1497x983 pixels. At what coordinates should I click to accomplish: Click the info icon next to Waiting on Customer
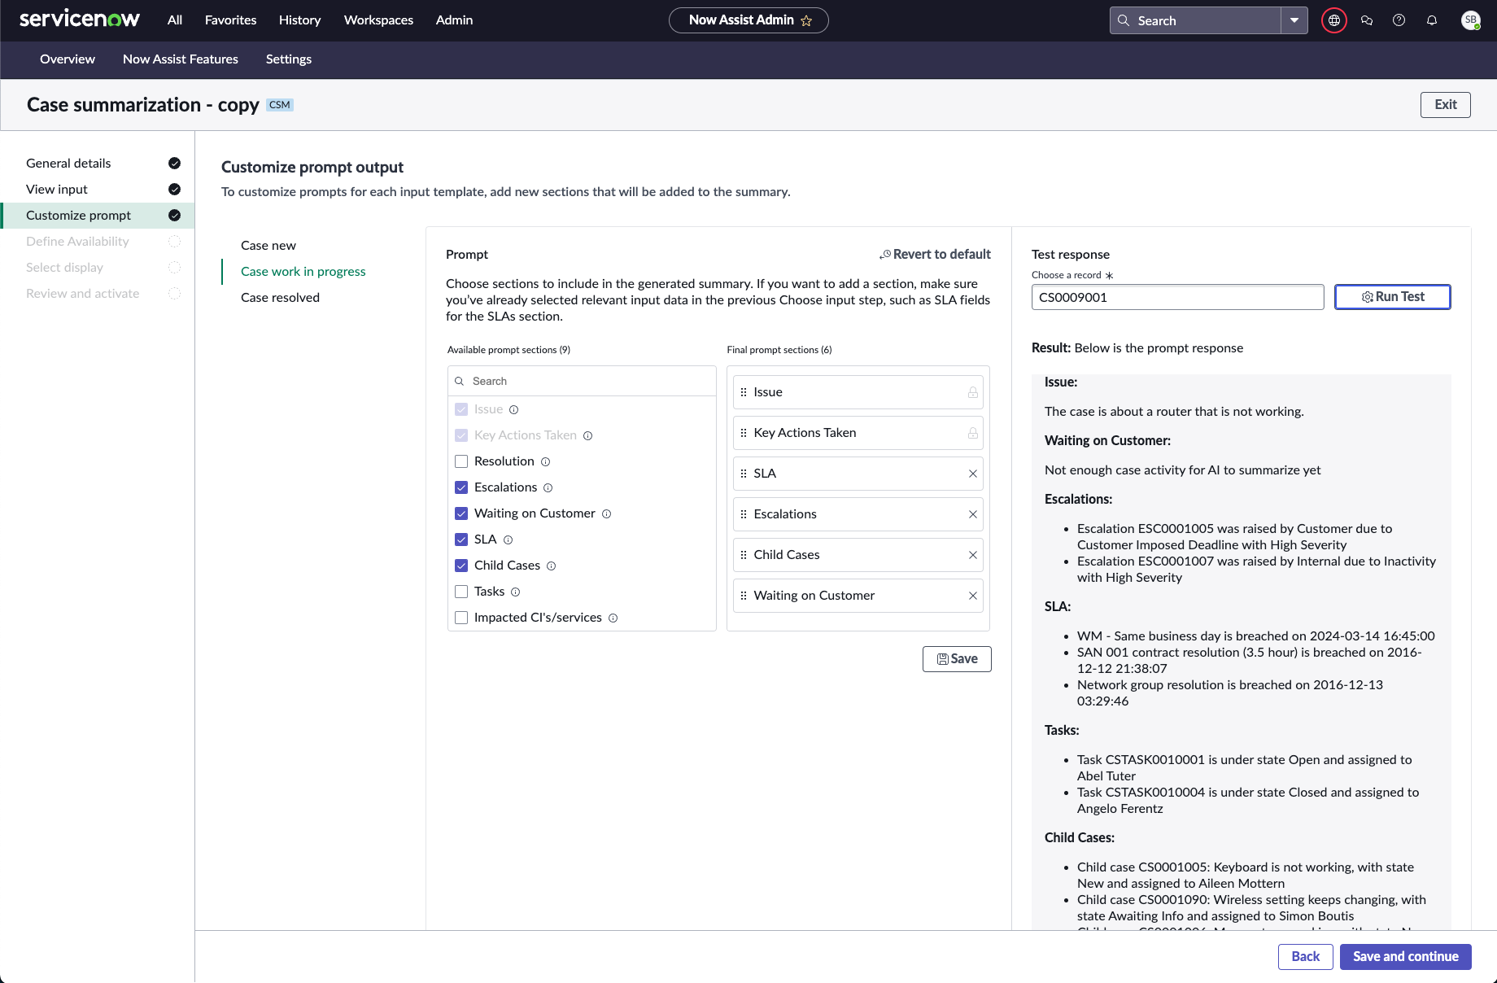pyautogui.click(x=606, y=513)
